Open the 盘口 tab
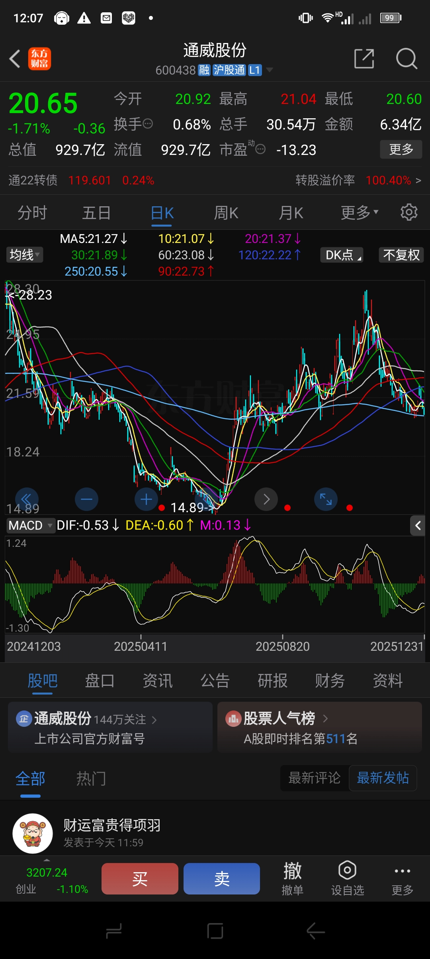This screenshot has width=430, height=959. tap(100, 681)
